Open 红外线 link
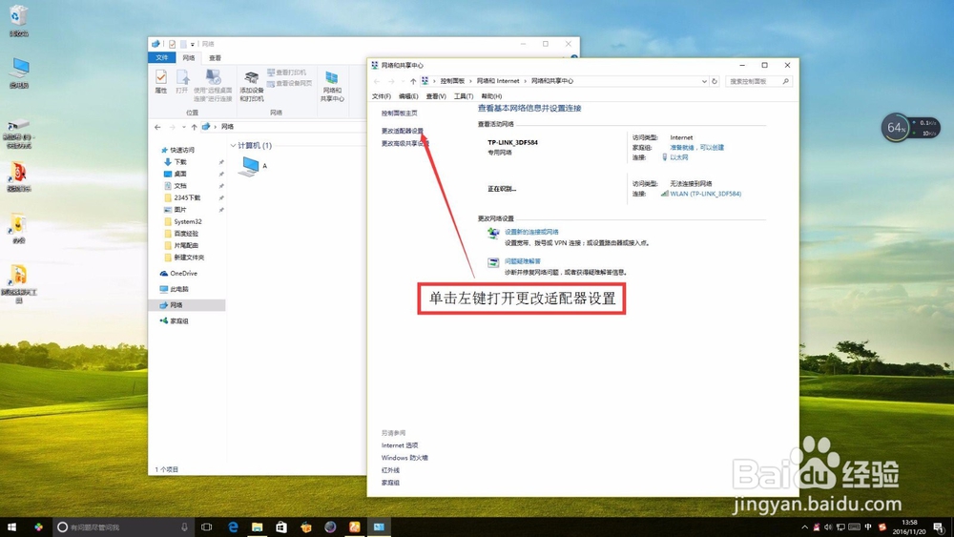This screenshot has width=954, height=537. 390,470
